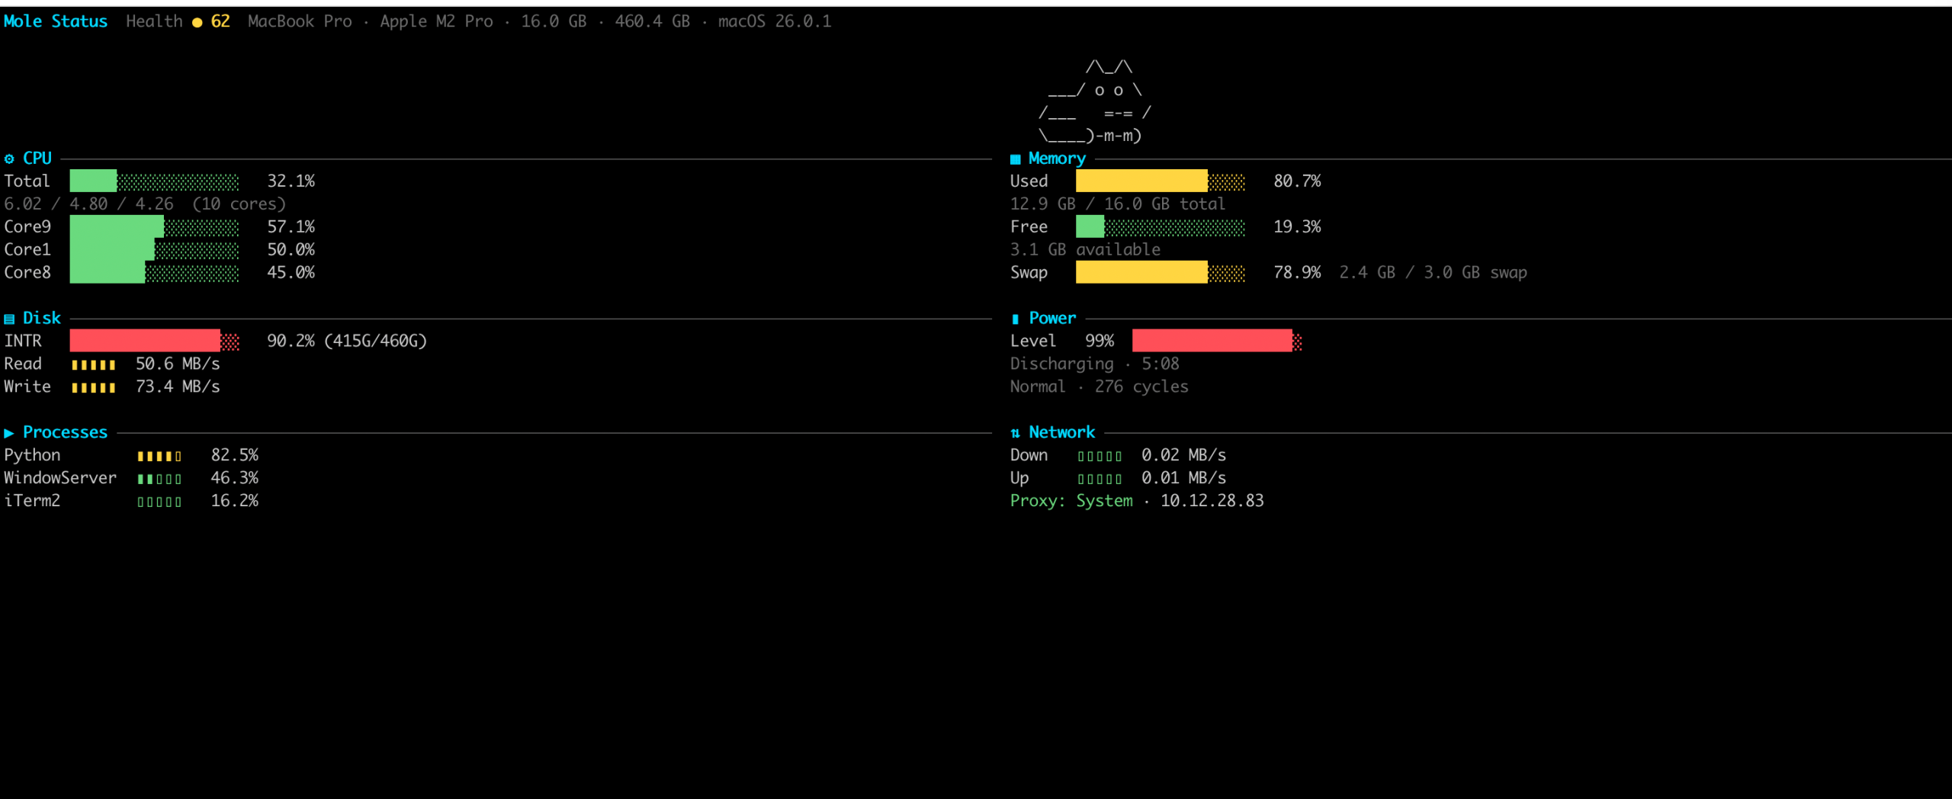Click the ASCII mole mascot art

pyautogui.click(x=1095, y=102)
